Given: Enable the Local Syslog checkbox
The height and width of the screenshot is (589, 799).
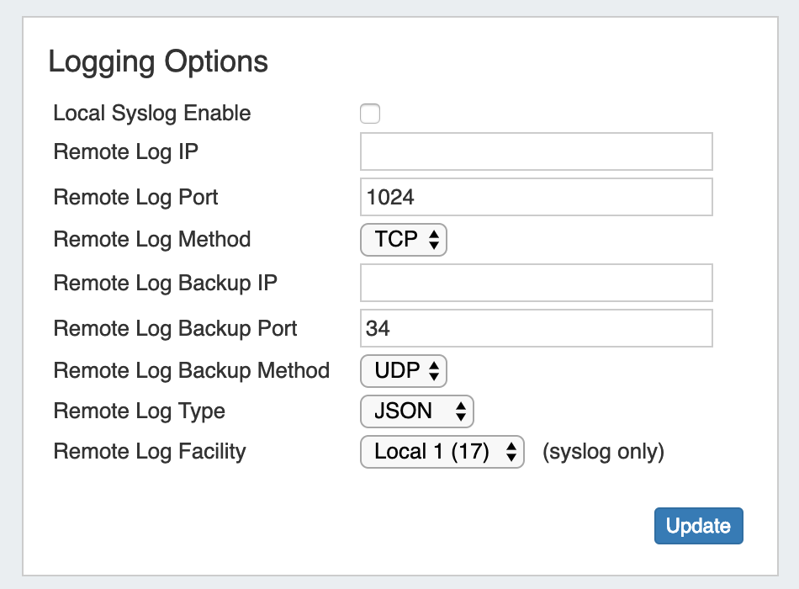Looking at the screenshot, I should point(370,114).
